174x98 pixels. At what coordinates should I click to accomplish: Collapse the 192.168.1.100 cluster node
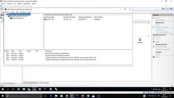pos(7,16)
